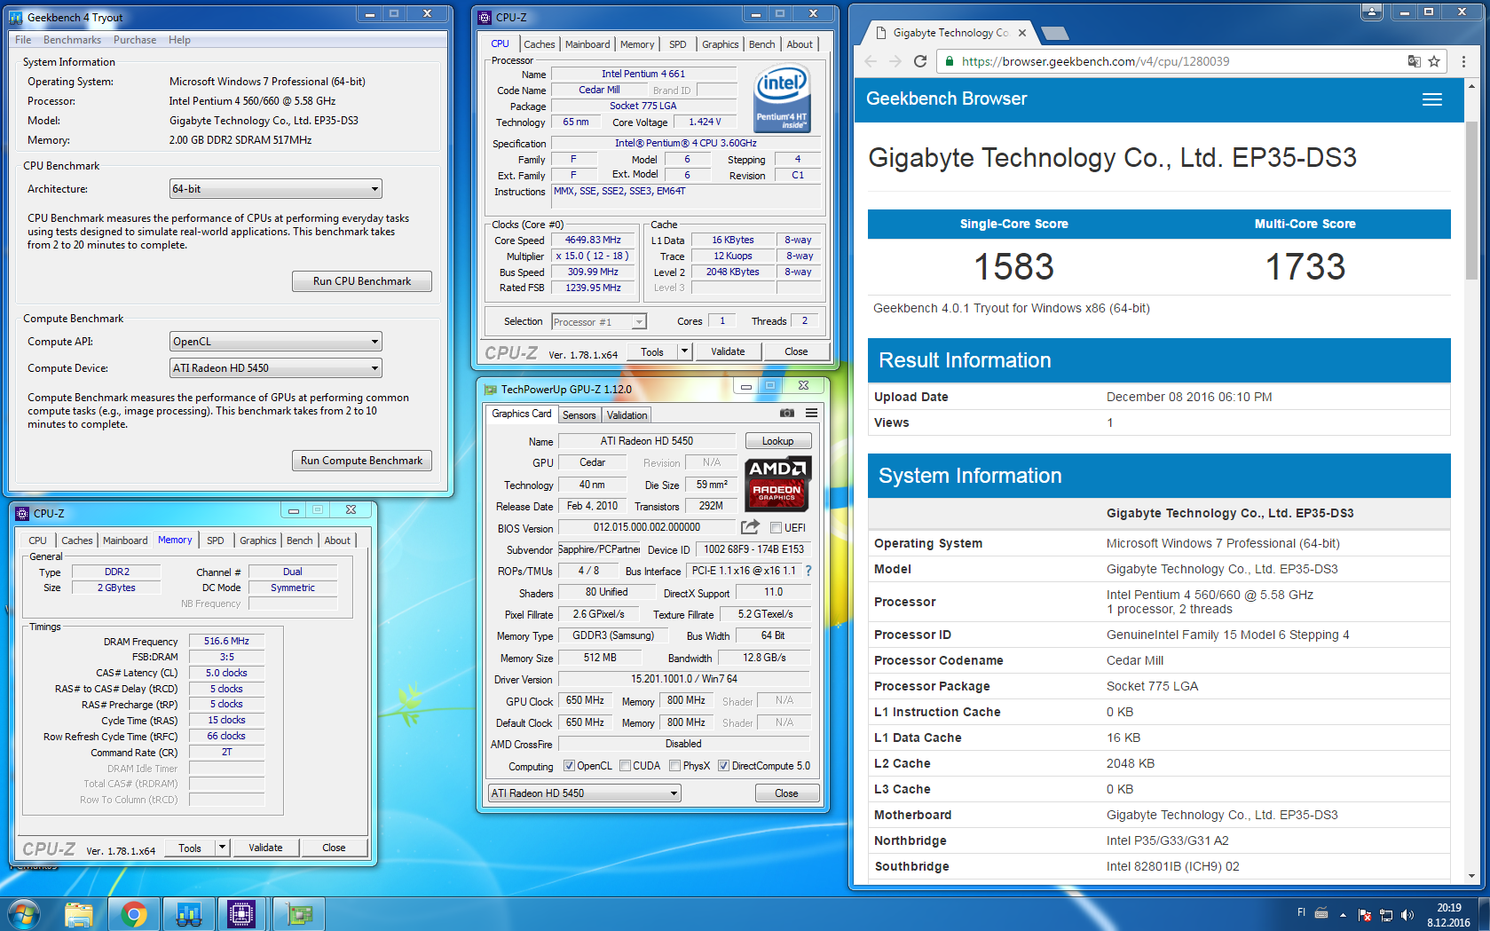
Task: Click Run Compute Benchmark button
Action: tap(362, 461)
